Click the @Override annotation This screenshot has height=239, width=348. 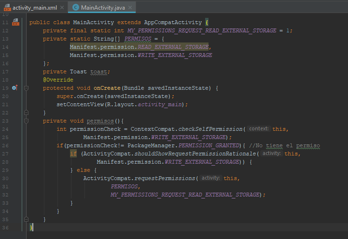[x=58, y=80]
